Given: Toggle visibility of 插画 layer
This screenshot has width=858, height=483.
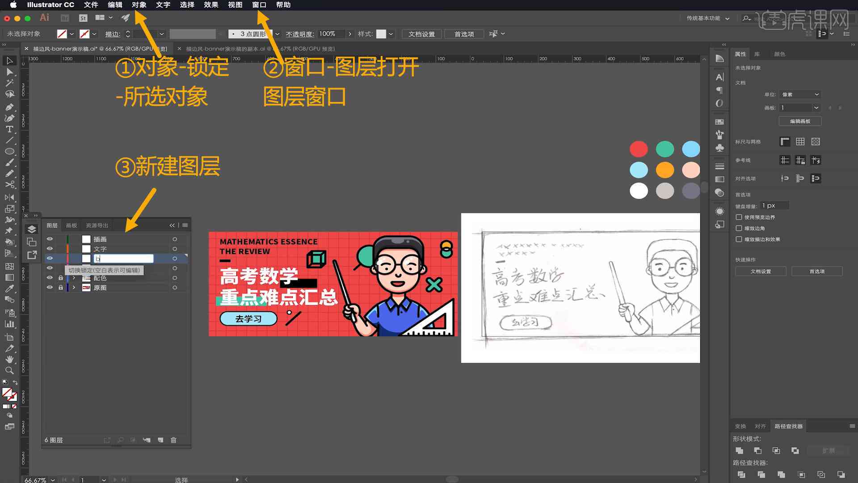Looking at the screenshot, I should tap(50, 239).
